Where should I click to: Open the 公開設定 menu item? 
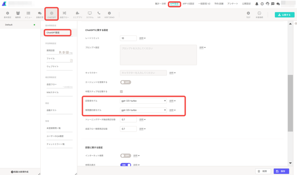click(246, 4)
